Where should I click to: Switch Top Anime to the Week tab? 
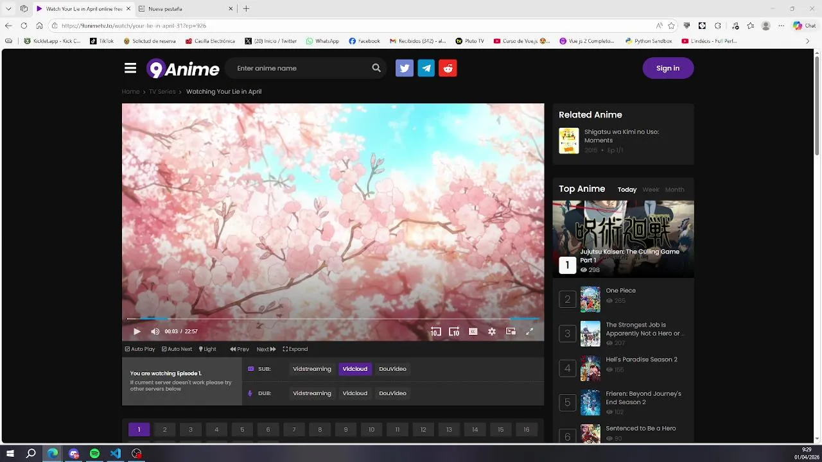[651, 190]
